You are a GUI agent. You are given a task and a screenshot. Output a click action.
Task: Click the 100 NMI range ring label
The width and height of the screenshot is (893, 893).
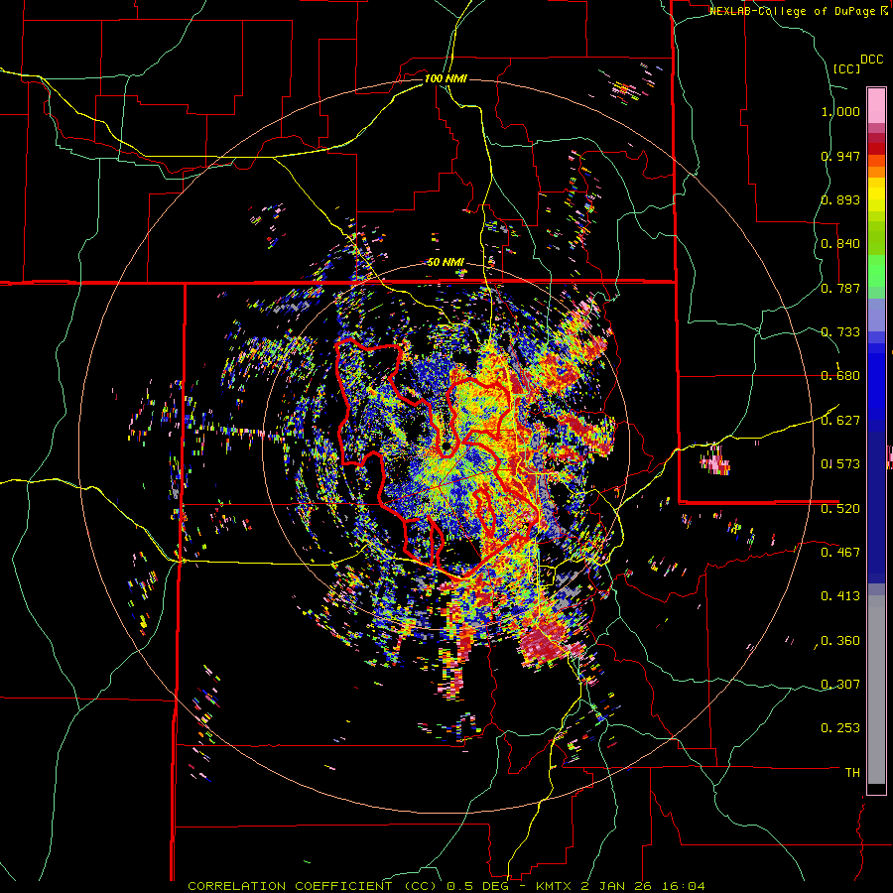click(x=446, y=78)
